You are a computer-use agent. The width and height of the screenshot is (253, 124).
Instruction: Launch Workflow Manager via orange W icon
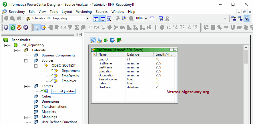(19, 27)
